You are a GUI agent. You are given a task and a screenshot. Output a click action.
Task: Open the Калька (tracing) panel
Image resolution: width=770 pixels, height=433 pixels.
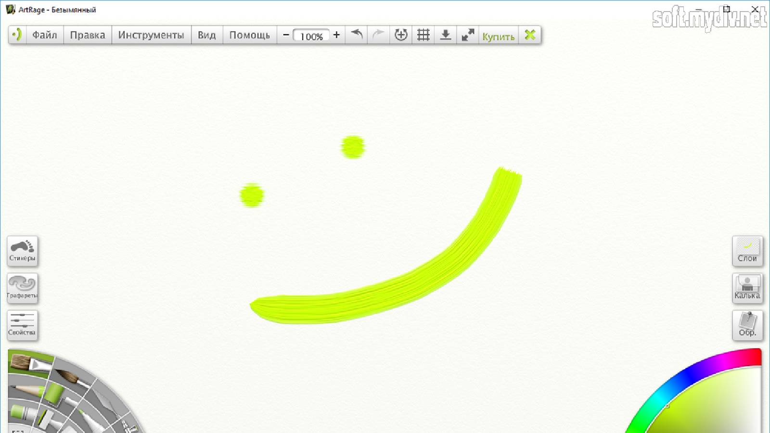[x=747, y=288]
